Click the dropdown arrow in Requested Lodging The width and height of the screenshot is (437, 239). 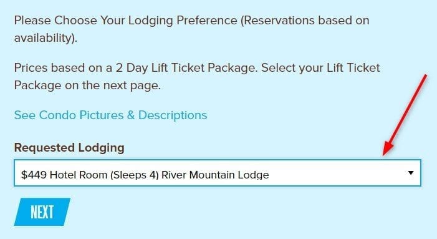tap(411, 173)
